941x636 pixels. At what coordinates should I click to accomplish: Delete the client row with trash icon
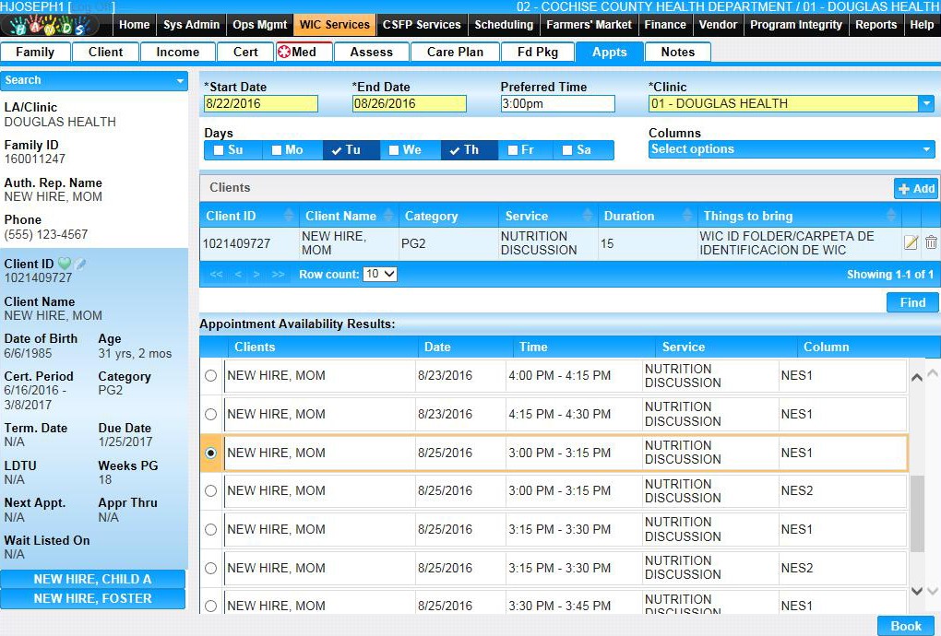point(931,242)
